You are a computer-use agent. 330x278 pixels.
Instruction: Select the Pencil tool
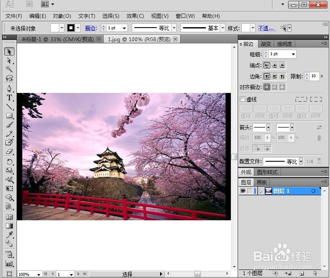9,134
